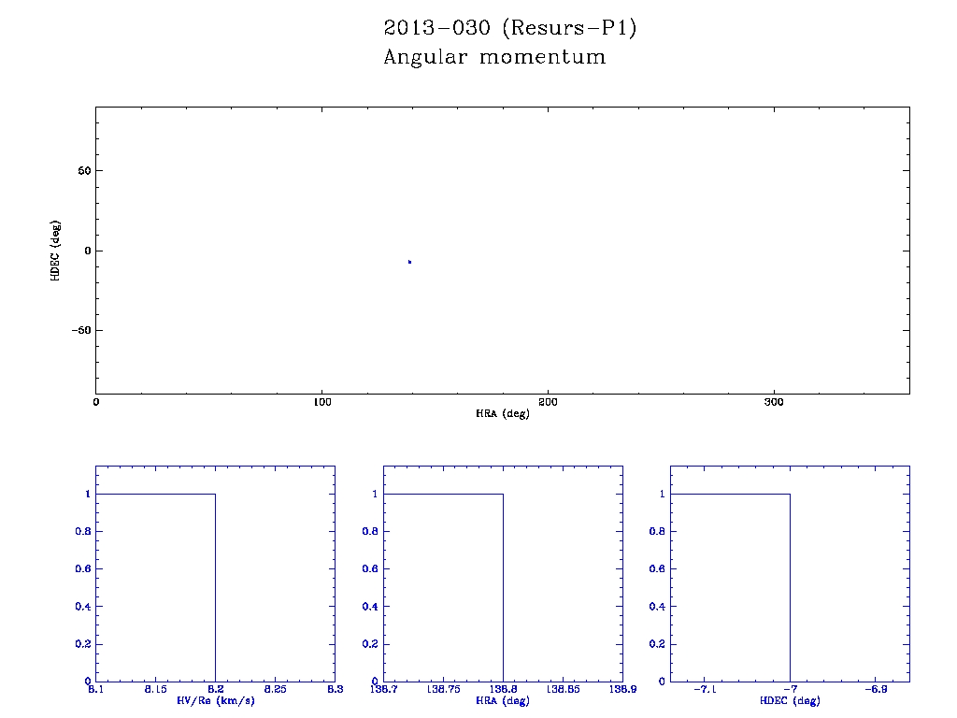Click the -50 tick label on top y-axis

[x=79, y=330]
